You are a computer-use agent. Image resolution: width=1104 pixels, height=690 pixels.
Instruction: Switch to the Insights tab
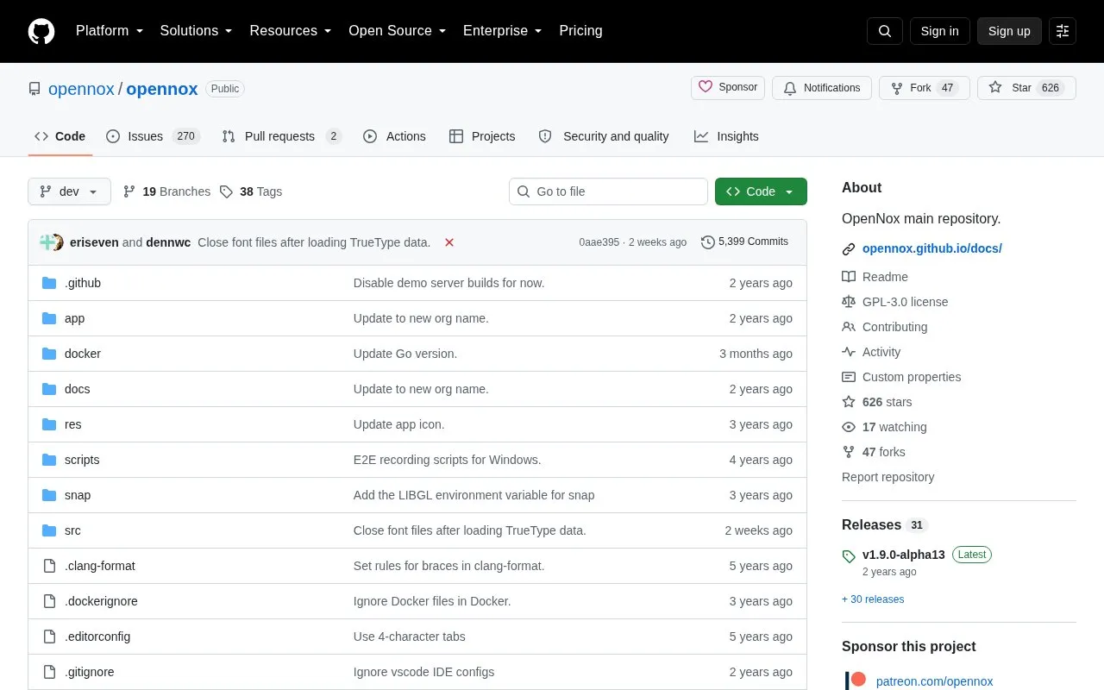(726, 136)
